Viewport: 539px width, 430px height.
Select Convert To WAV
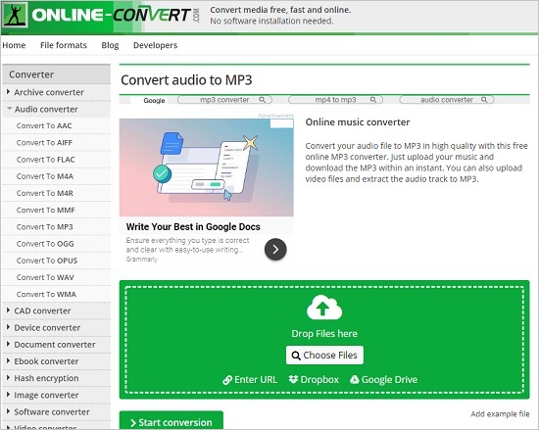coord(57,277)
